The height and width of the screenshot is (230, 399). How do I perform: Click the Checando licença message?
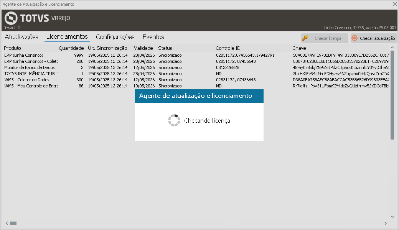pyautogui.click(x=207, y=120)
